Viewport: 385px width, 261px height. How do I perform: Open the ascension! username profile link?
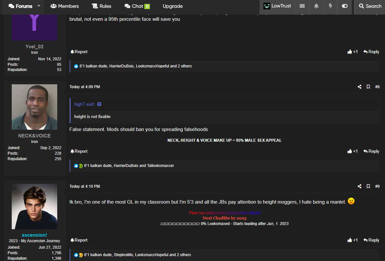pyautogui.click(x=34, y=235)
